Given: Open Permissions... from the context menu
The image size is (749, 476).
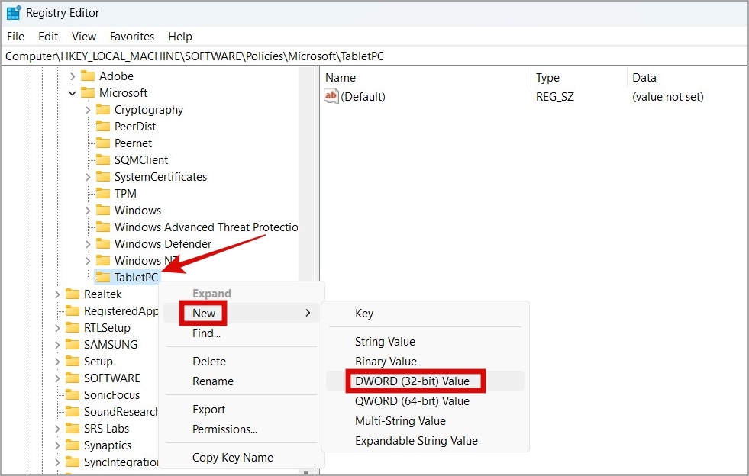Looking at the screenshot, I should (x=241, y=429).
